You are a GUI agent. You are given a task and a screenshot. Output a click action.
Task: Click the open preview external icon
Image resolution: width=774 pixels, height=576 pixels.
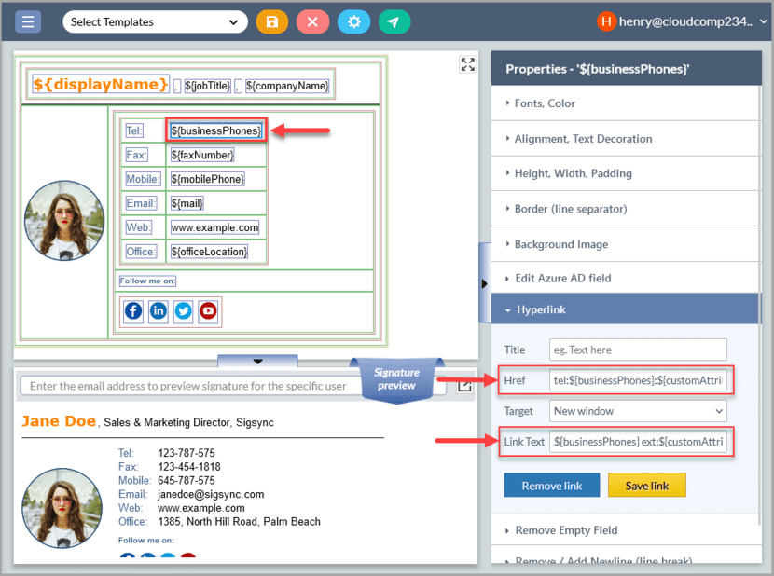click(x=464, y=386)
